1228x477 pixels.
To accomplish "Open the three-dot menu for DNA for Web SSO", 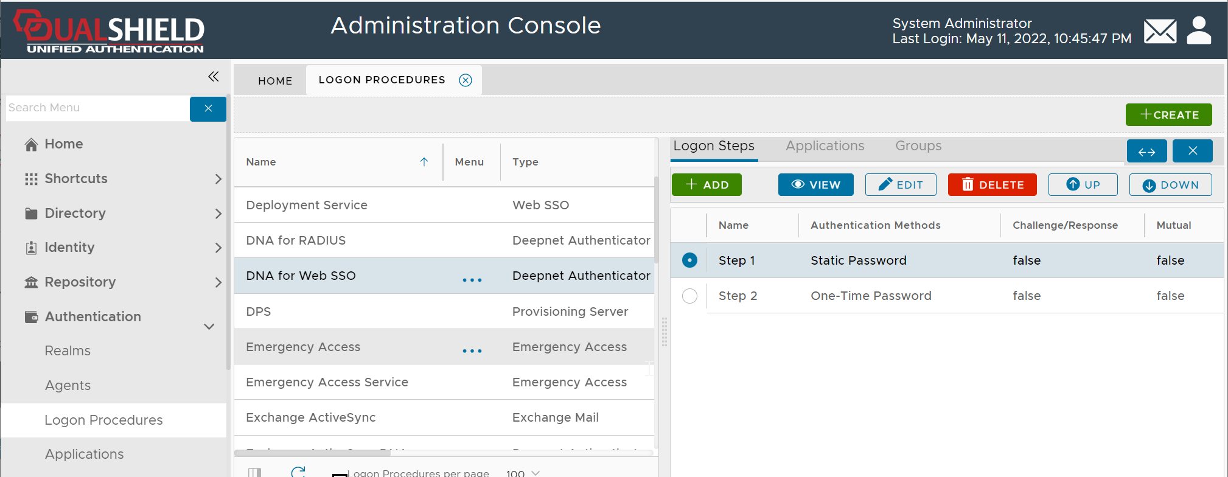I will (472, 280).
